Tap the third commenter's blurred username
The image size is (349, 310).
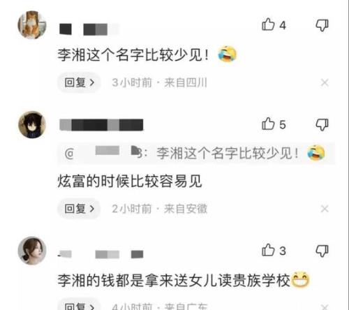click(101, 254)
